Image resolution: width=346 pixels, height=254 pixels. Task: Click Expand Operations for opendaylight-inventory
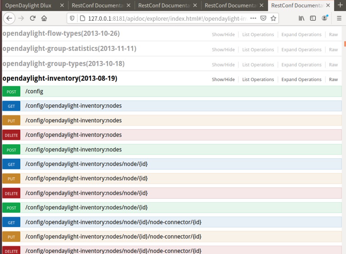pyautogui.click(x=301, y=80)
